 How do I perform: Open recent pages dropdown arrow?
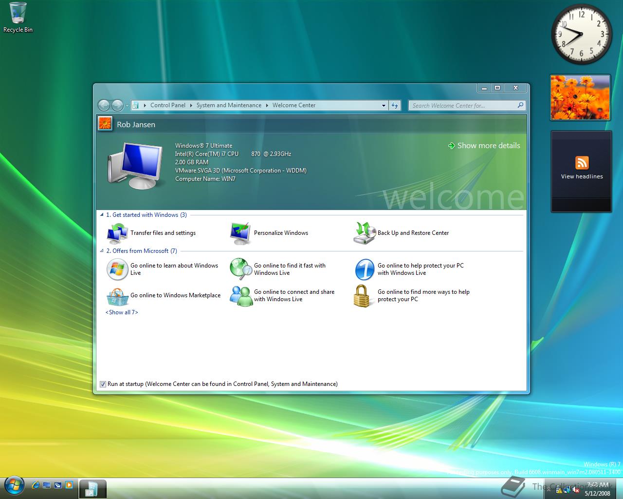tap(127, 105)
